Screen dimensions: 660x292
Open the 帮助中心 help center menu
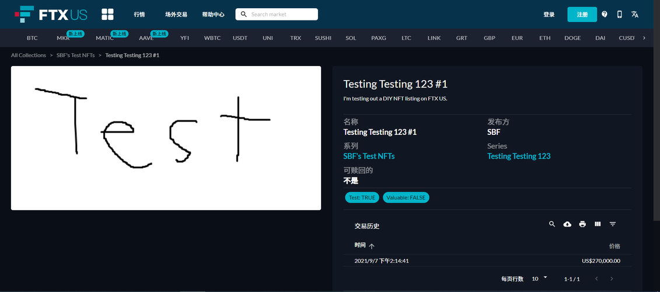(x=213, y=15)
